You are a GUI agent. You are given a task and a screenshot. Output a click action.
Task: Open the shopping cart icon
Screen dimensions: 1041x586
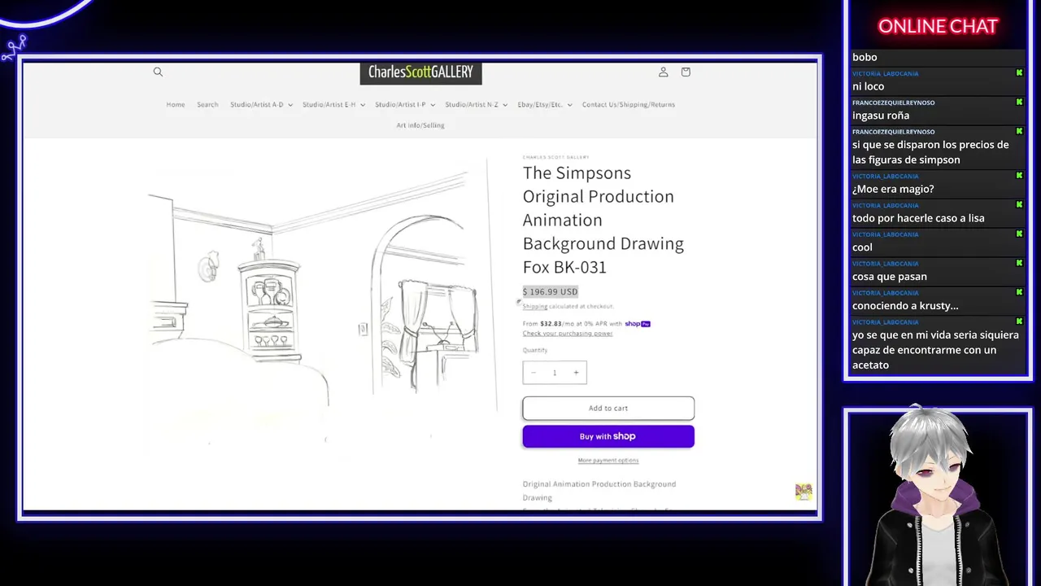click(686, 72)
